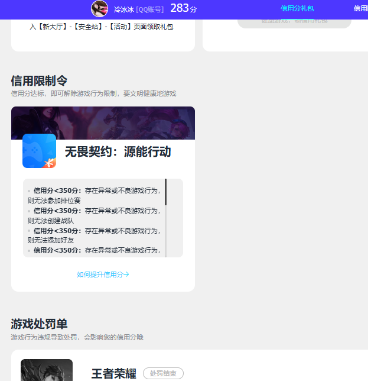The width and height of the screenshot is (368, 381).
Task: Click the 无畏契约 blue game controller icon
Action: (x=40, y=151)
